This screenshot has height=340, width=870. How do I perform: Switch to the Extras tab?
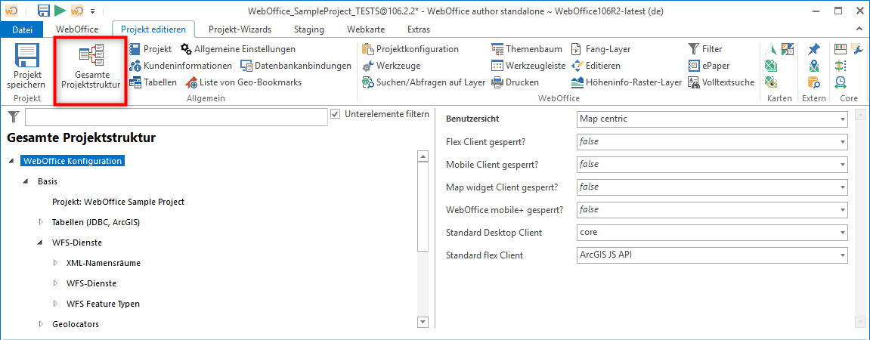coord(418,30)
